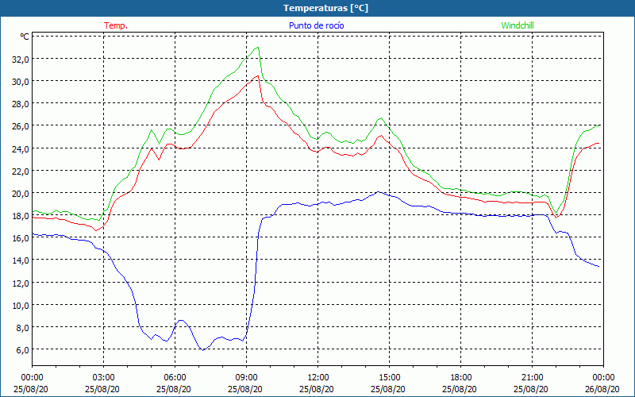
Task: Click the 6,0 y-axis value
Action: [x=23, y=349]
